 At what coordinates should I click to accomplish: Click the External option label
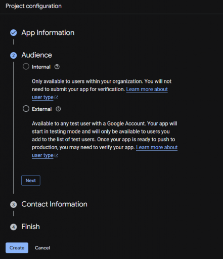[42, 109]
